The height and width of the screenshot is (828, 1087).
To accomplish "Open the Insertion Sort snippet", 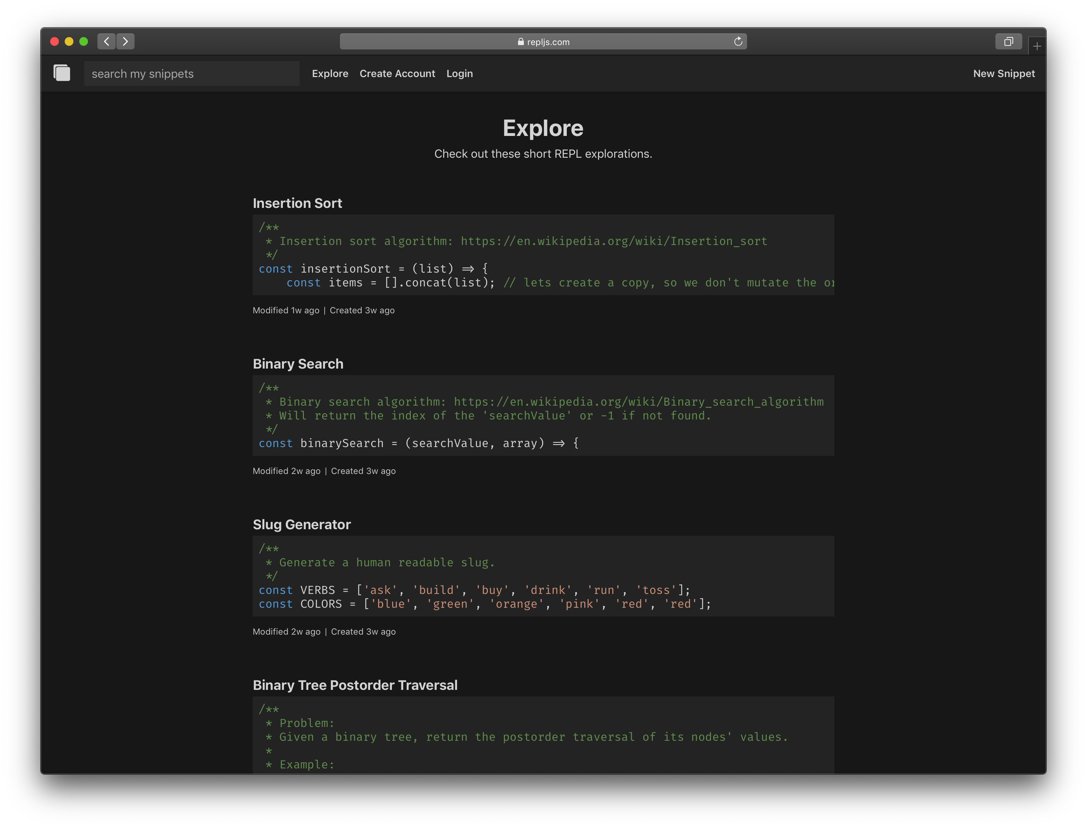I will (297, 202).
